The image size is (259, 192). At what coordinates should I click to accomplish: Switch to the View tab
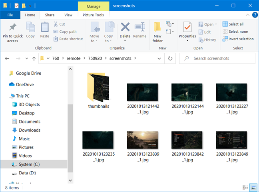[68, 15]
